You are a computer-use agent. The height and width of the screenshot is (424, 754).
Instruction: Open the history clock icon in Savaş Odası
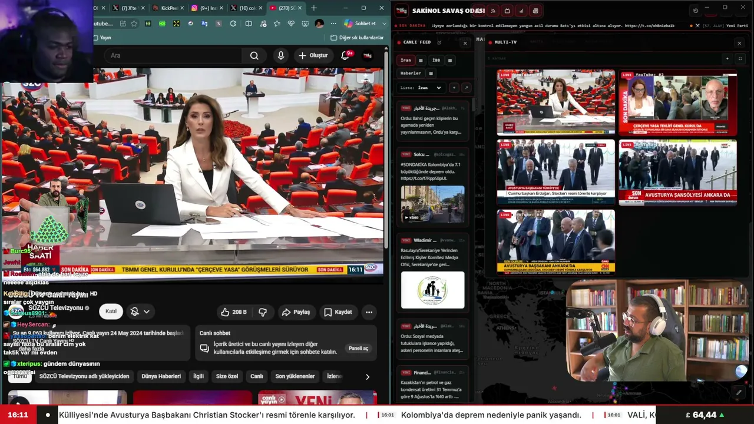(x=696, y=11)
